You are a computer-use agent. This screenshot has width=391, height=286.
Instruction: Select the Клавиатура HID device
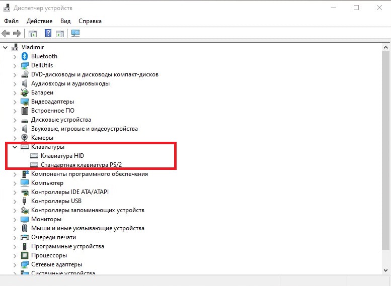pyautogui.click(x=62, y=156)
